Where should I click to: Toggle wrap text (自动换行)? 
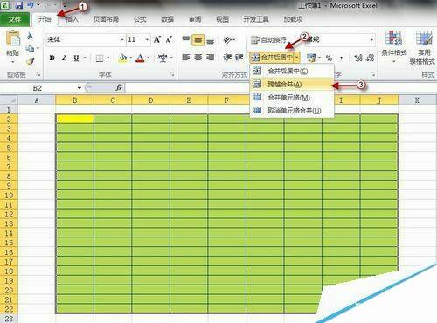pyautogui.click(x=268, y=39)
